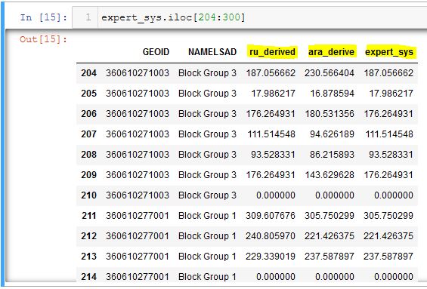Click expert_sys value 93.528331
Screen dimensions: 427x289
[391, 155]
